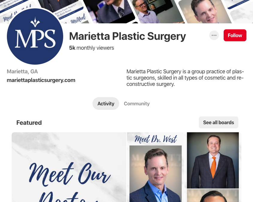This screenshot has height=202, width=253.
Task: Click the 5k monthly viewers stat
Action: pyautogui.click(x=92, y=48)
